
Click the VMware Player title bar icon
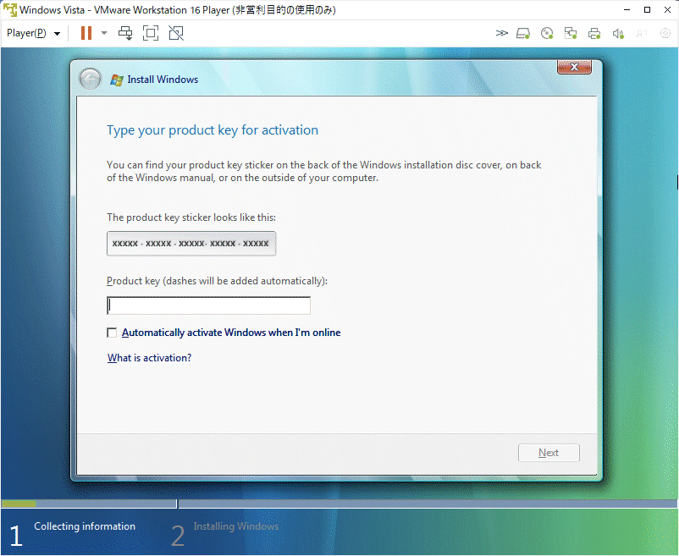click(x=9, y=9)
